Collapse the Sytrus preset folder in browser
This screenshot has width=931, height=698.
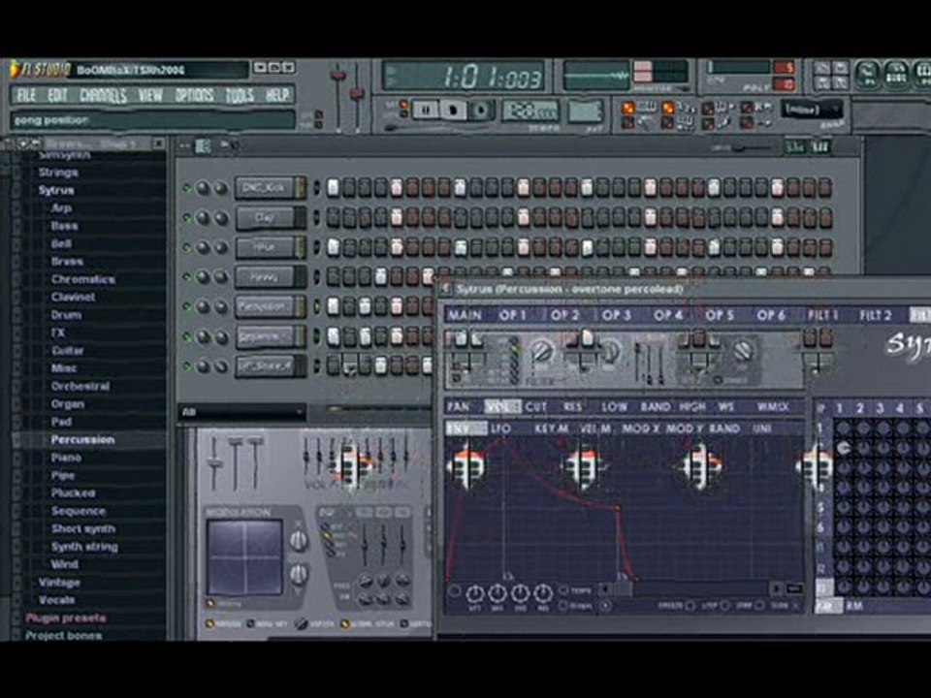(x=56, y=190)
